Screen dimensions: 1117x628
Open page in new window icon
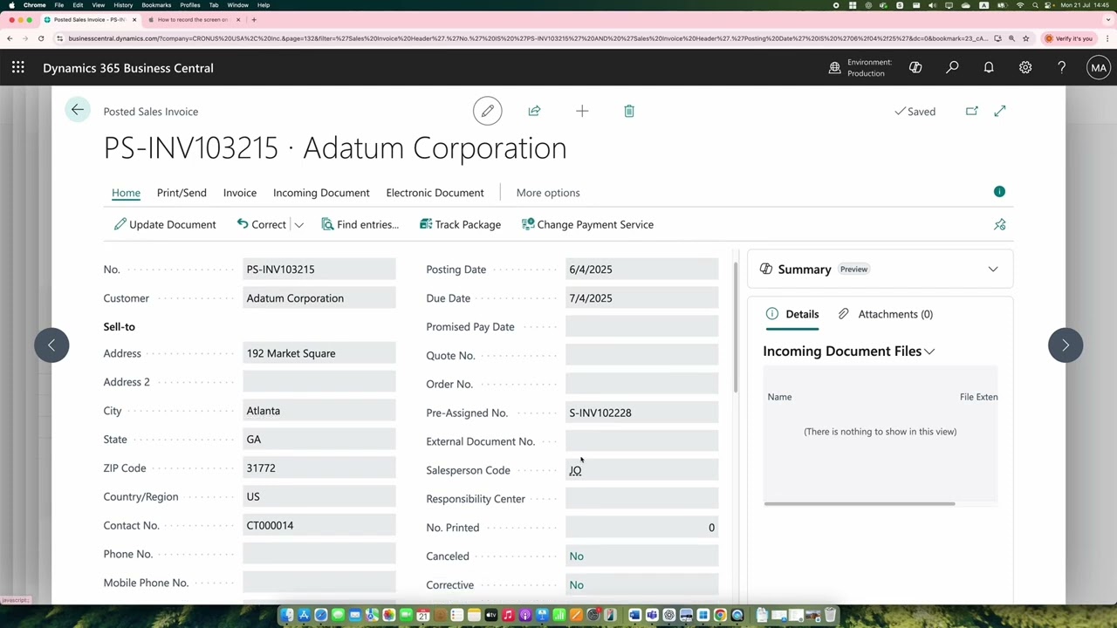(971, 111)
